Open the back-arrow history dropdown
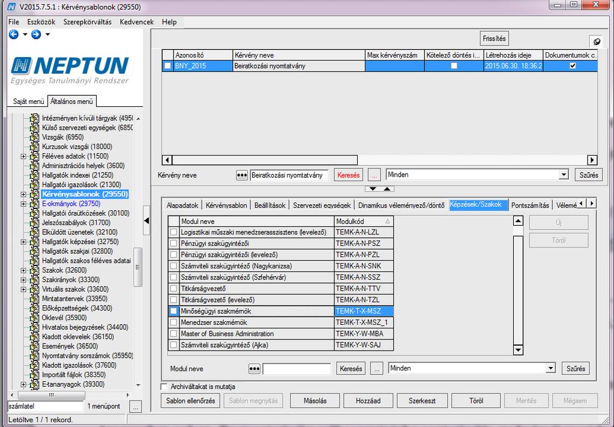The width and height of the screenshot is (614, 427). [25, 34]
